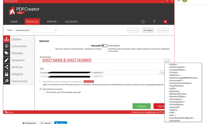Click the Metadata tag icon
205x124 pixels.
[7, 53]
